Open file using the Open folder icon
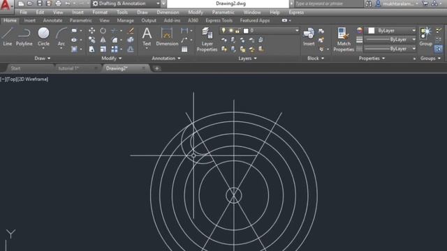Viewport: 447px width, 251px height. tap(30, 3)
